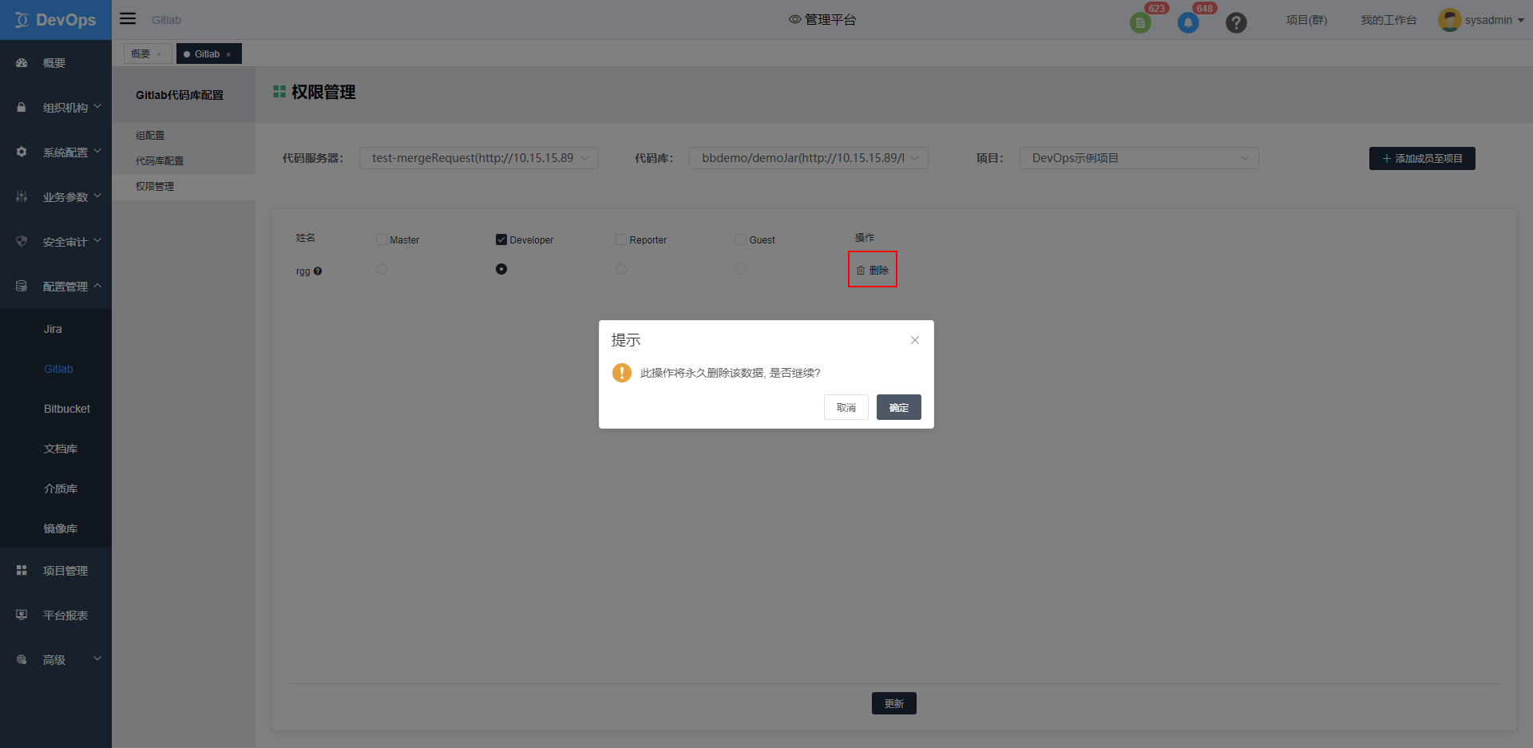The image size is (1533, 748).
Task: Collapse the 配置管理 sidebar menu
Action: pyautogui.click(x=97, y=285)
